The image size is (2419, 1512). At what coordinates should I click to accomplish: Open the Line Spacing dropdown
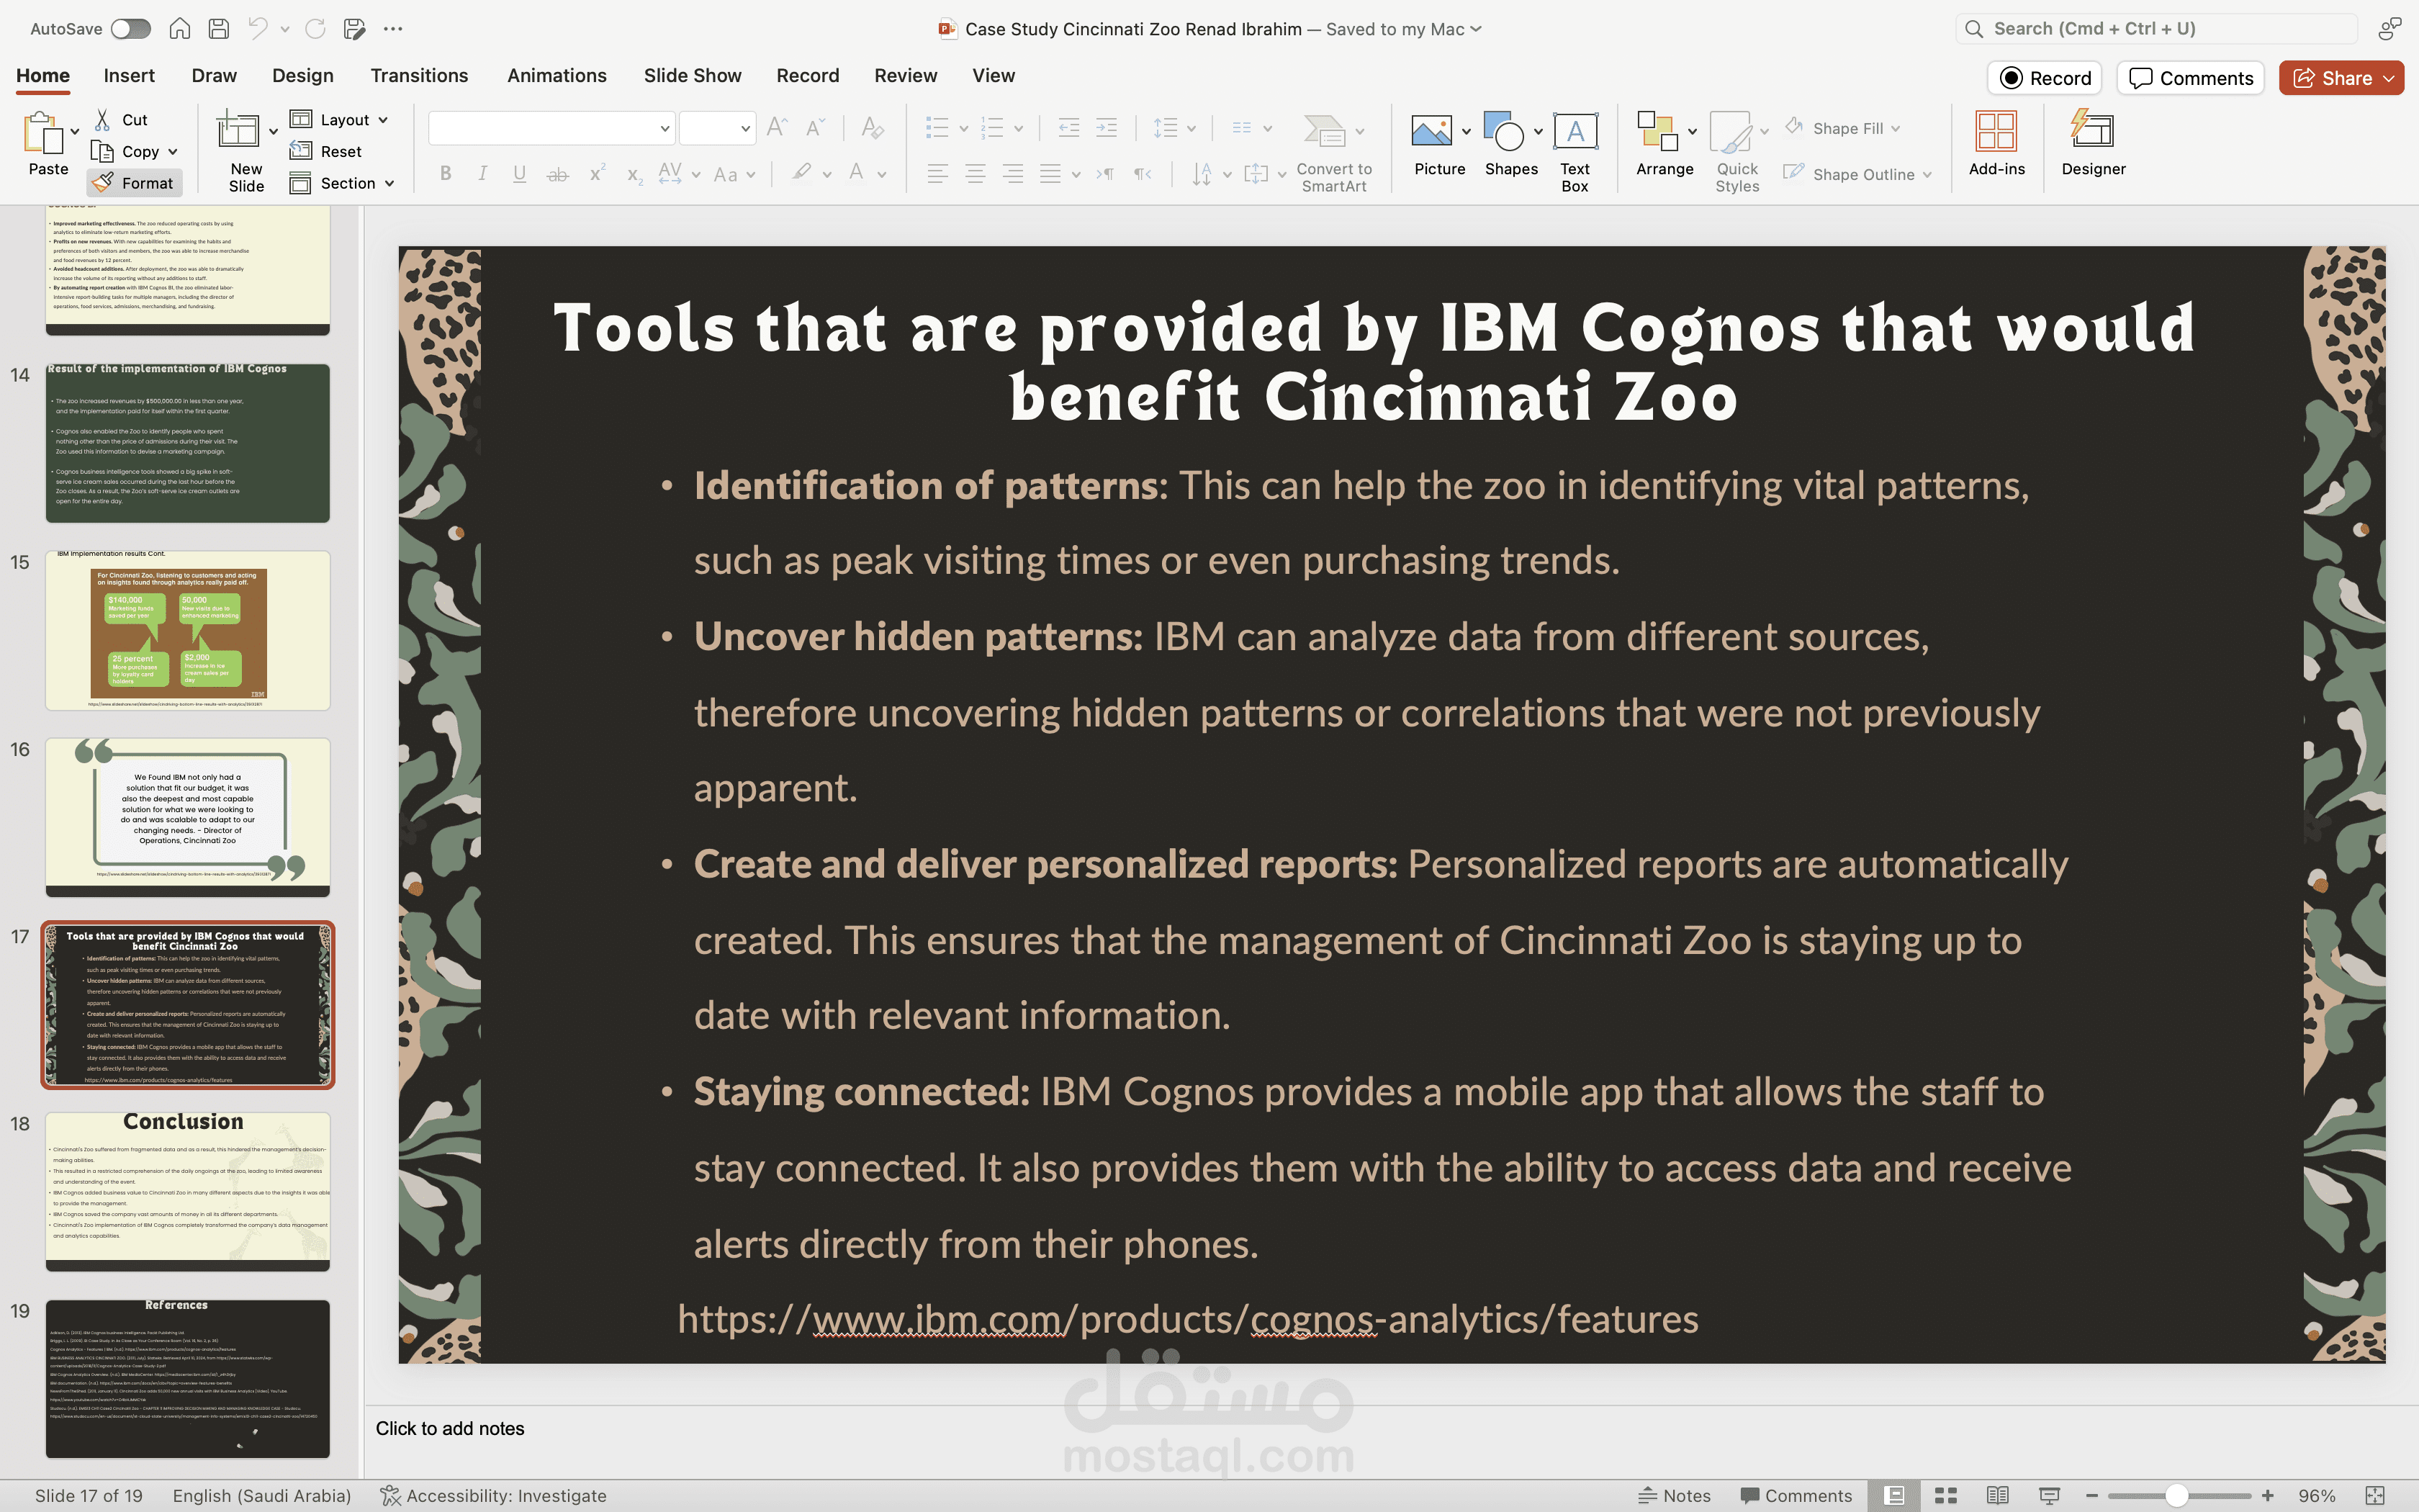tap(1173, 127)
